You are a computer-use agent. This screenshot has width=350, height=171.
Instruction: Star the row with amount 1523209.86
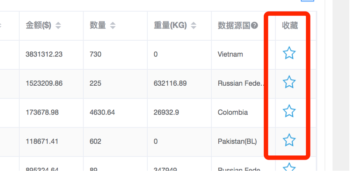289,82
